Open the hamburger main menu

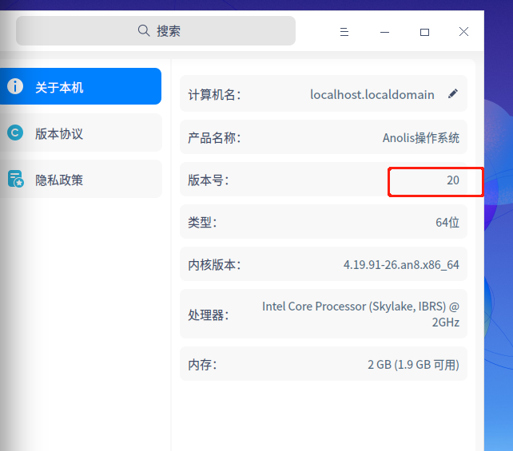[344, 32]
